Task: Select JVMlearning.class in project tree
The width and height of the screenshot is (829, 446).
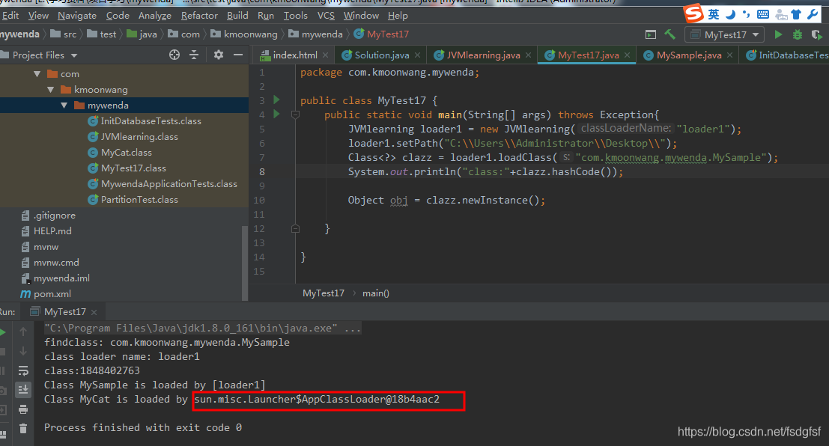Action: pos(133,137)
